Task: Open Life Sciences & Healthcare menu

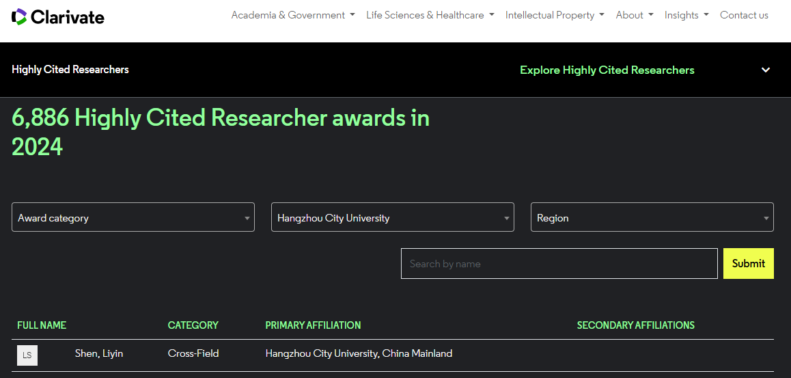Action: (430, 15)
